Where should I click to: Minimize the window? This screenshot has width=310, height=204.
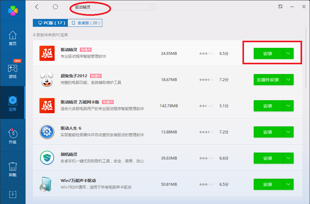tap(292, 7)
